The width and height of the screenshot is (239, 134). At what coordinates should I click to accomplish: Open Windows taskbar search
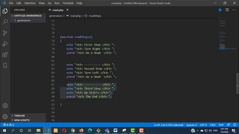[x=13, y=131]
